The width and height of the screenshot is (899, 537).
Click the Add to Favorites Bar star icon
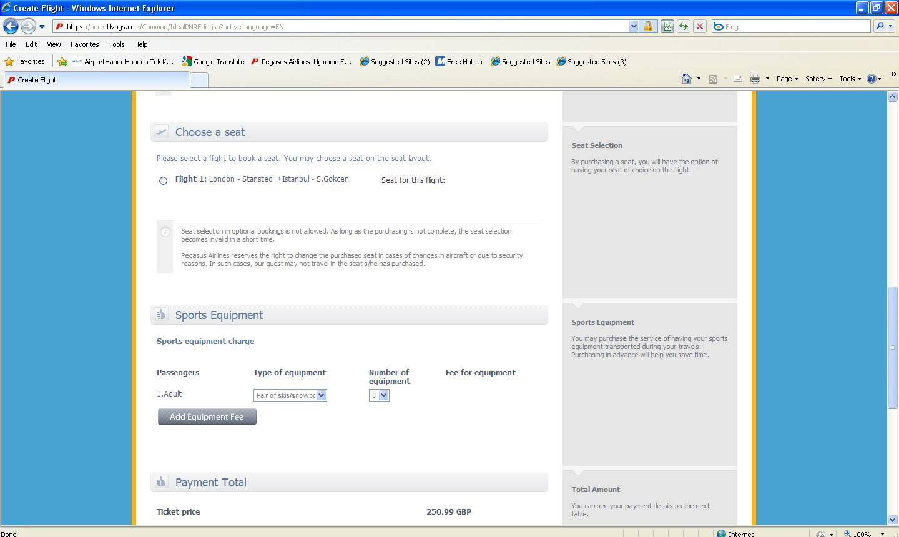(62, 61)
